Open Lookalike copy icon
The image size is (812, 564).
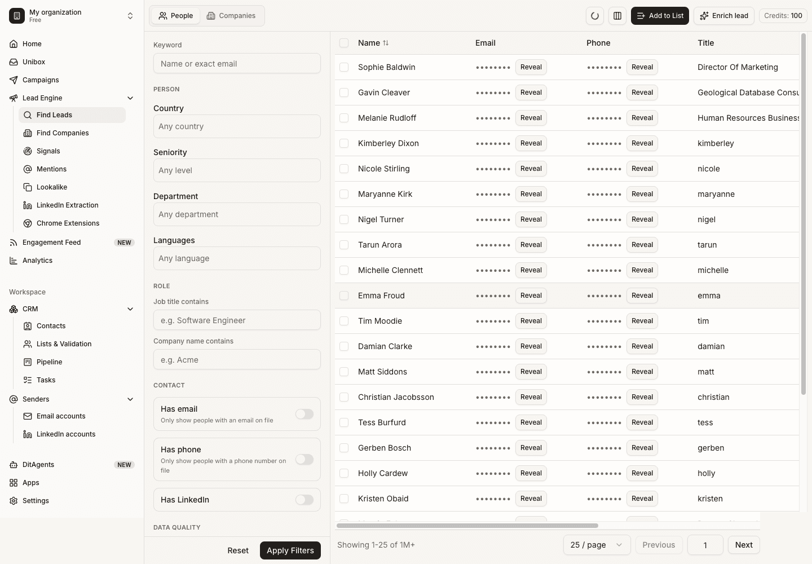pyautogui.click(x=28, y=187)
